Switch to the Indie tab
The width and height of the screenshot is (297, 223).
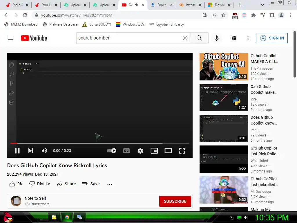click(17, 5)
